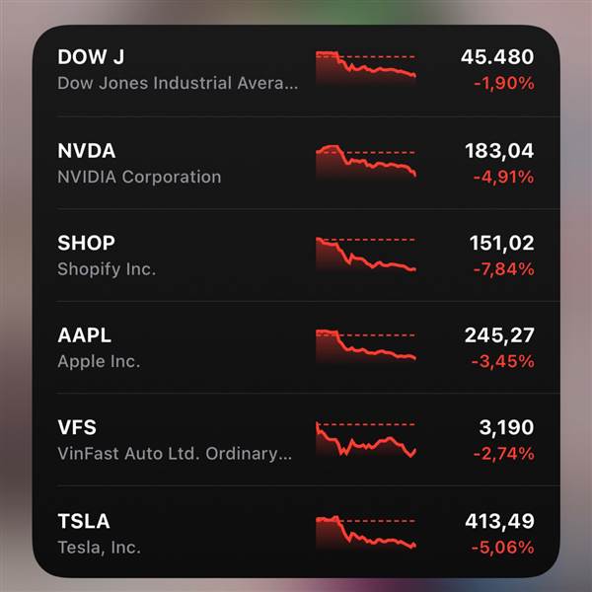Tap the -7,84% Shopify change
Viewport: 592px width, 592px height.
[504, 269]
